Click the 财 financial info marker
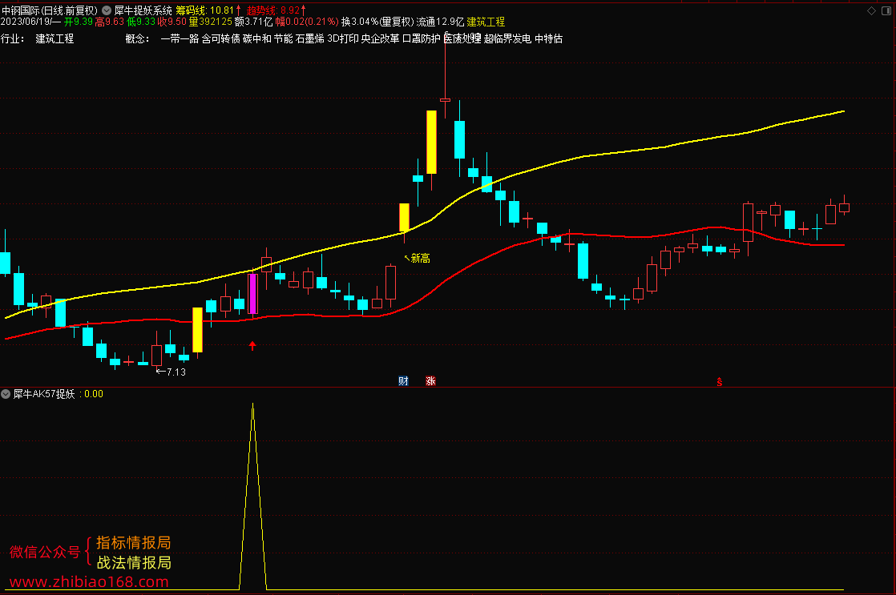Image resolution: width=896 pixels, height=595 pixels. pos(403,381)
